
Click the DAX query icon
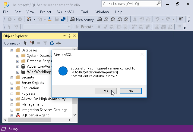pyautogui.click(x=126, y=19)
